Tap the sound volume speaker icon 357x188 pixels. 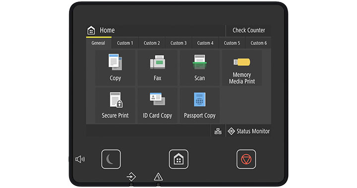click(80, 159)
